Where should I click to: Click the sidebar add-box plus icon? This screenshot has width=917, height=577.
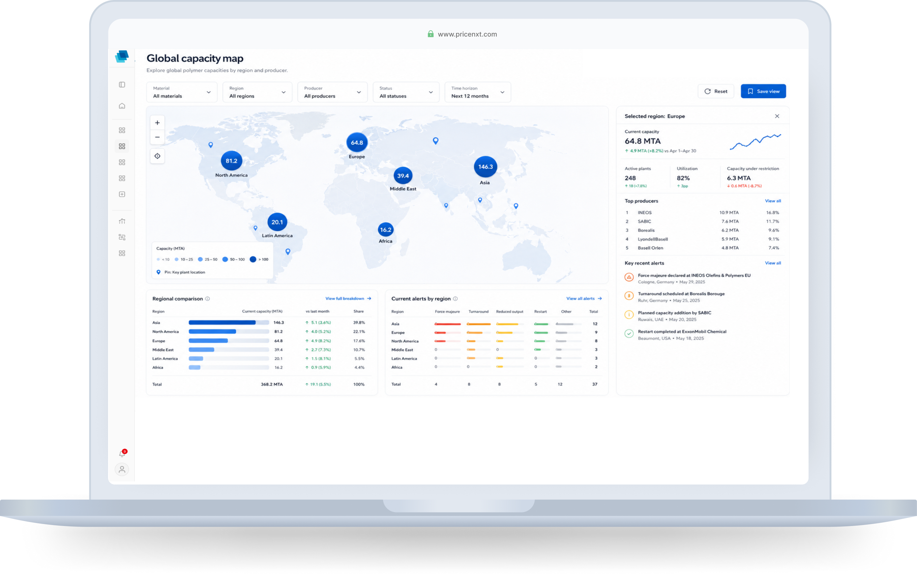[x=122, y=194]
